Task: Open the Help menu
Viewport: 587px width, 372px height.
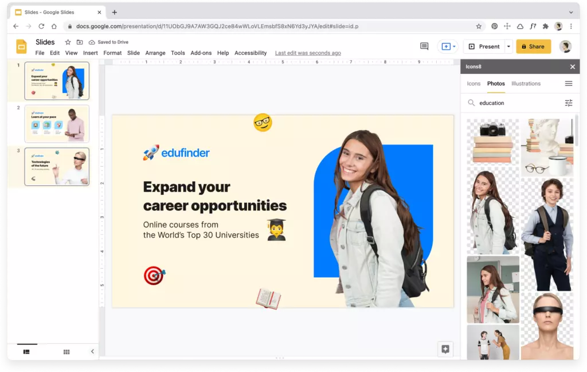Action: [223, 53]
